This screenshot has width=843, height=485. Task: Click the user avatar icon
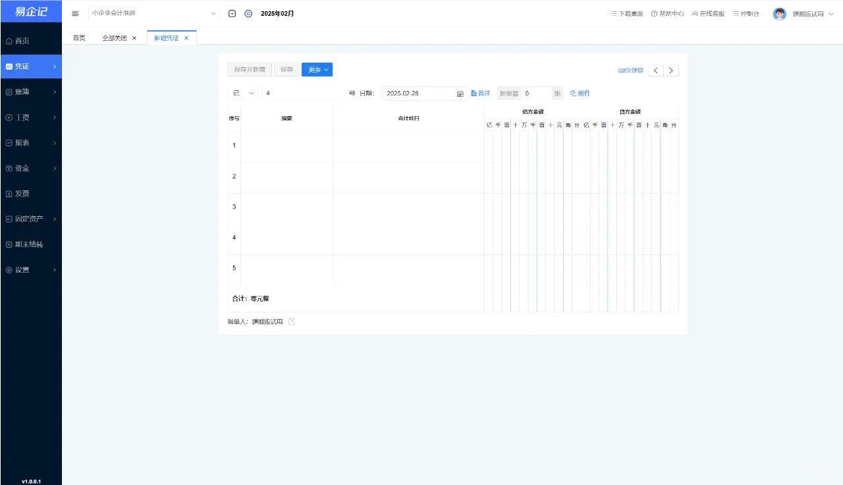[780, 14]
